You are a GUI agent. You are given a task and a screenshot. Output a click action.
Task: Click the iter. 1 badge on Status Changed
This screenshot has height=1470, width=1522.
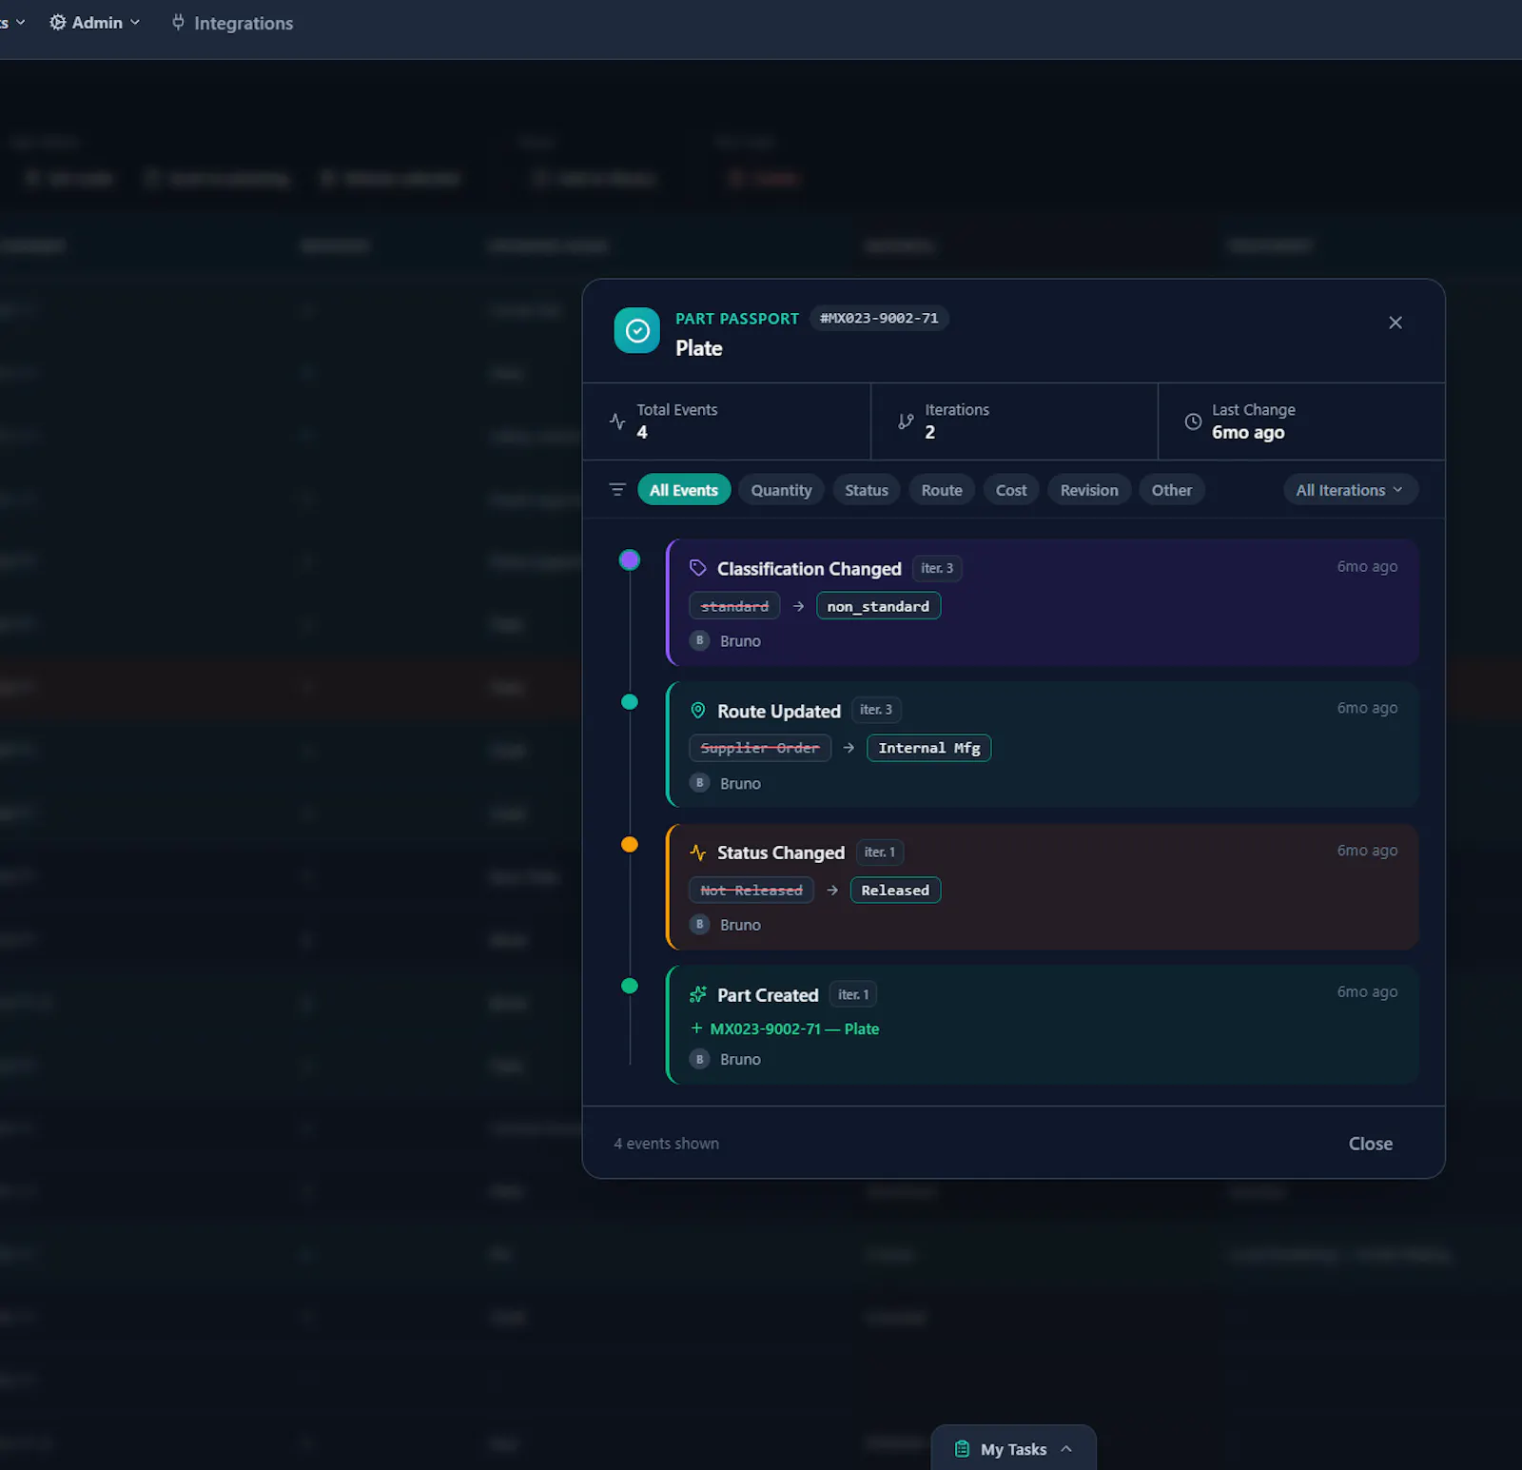(x=880, y=853)
